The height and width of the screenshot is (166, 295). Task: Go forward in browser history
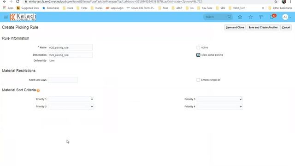click(11, 2)
